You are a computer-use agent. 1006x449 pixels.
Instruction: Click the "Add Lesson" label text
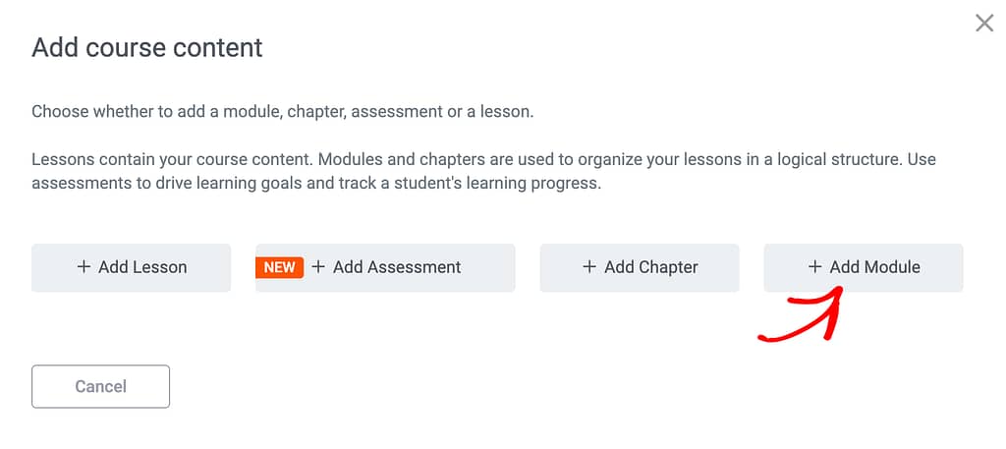coord(142,267)
